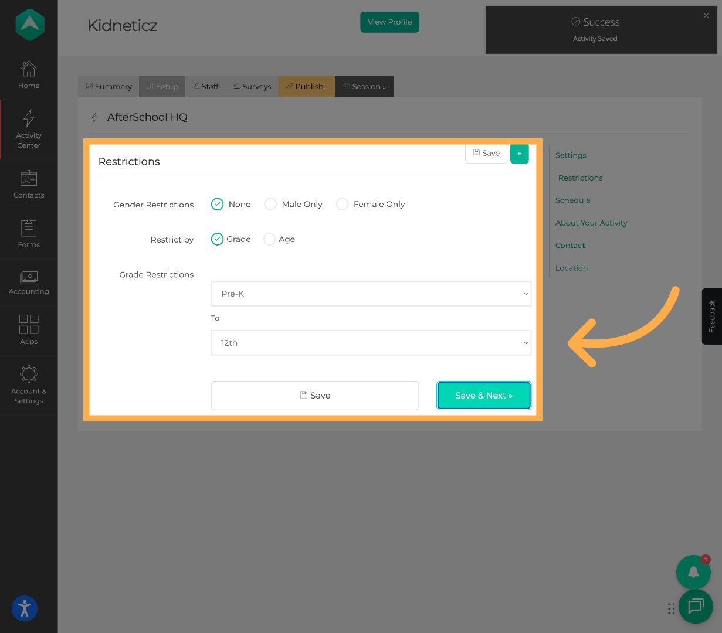
Task: Dismiss the Success notification
Action: click(x=706, y=16)
